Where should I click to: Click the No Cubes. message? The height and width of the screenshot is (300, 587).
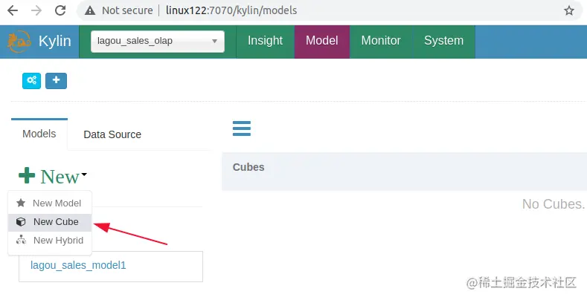click(x=554, y=204)
